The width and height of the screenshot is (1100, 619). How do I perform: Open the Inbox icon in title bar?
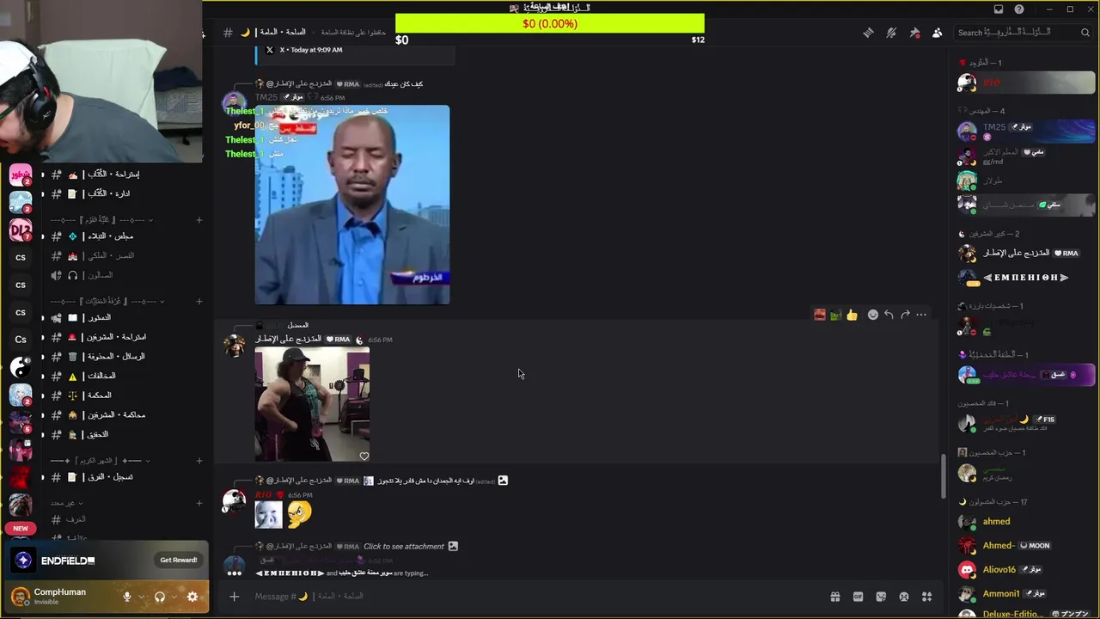(999, 9)
